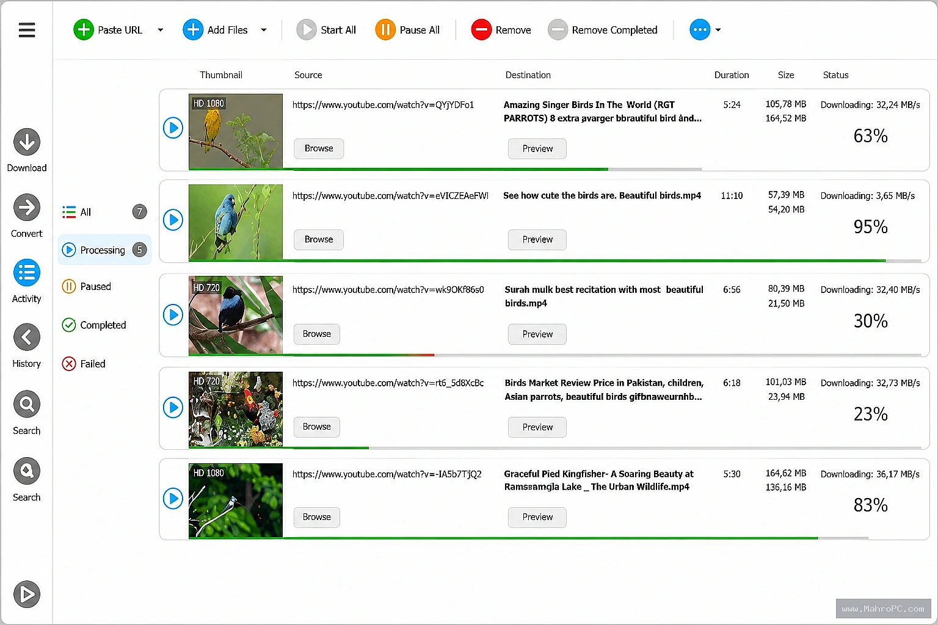Open the Download section in sidebar

pyautogui.click(x=27, y=151)
